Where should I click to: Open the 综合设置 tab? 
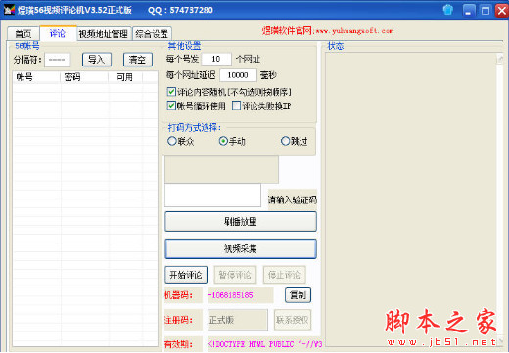[152, 34]
